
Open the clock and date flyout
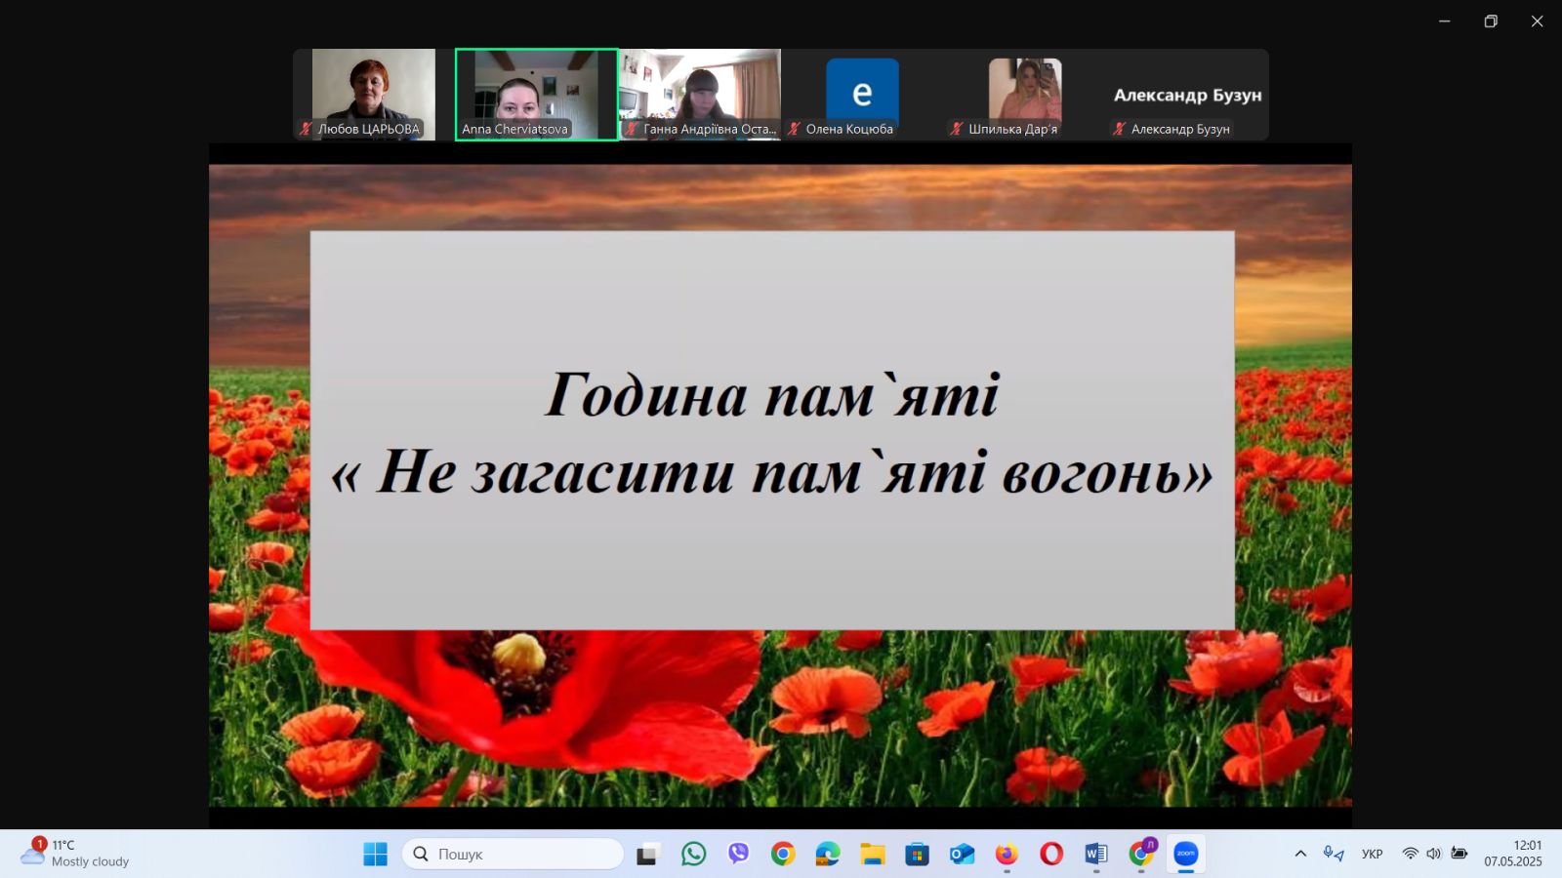(1513, 854)
